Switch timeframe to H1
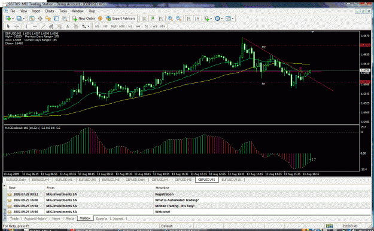Viewport: 374px width, 231px height. click(130, 26)
